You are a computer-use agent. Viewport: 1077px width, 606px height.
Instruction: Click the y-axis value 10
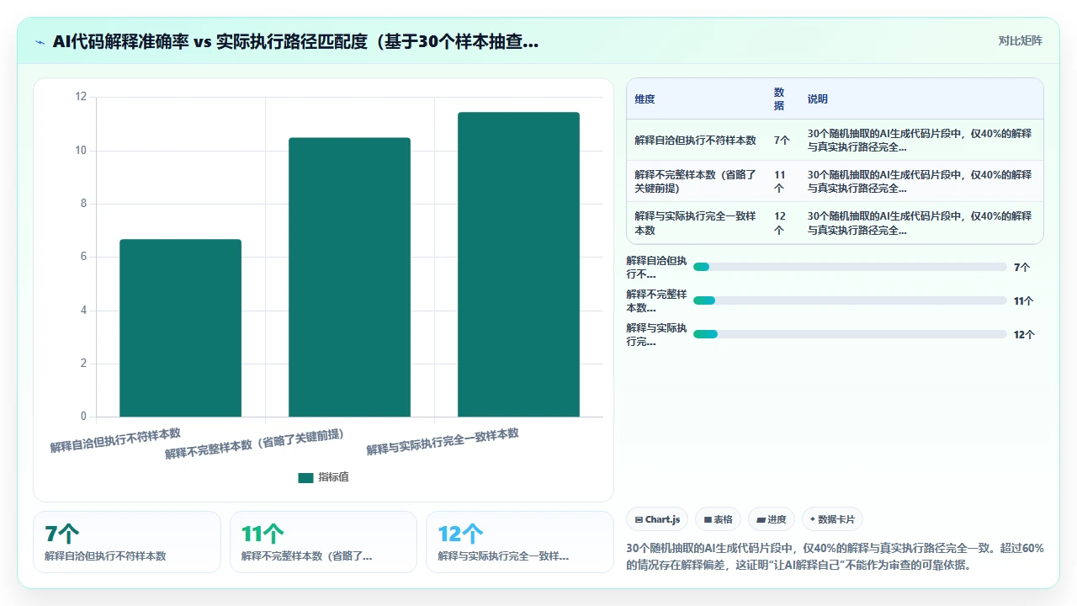tap(81, 151)
